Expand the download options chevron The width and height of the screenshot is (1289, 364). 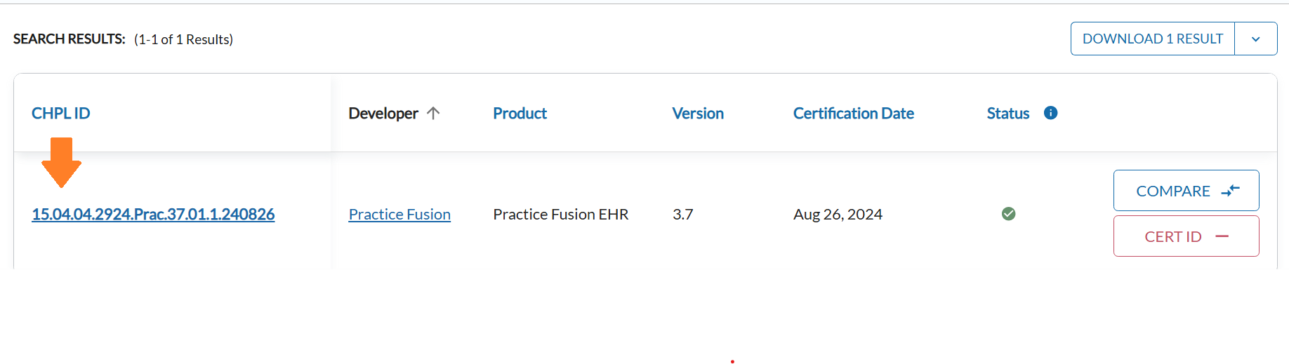(1255, 39)
